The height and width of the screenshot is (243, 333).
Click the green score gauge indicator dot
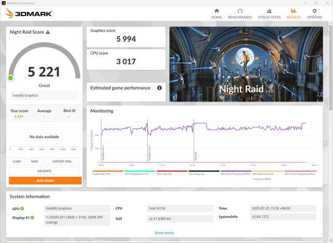click(x=10, y=78)
